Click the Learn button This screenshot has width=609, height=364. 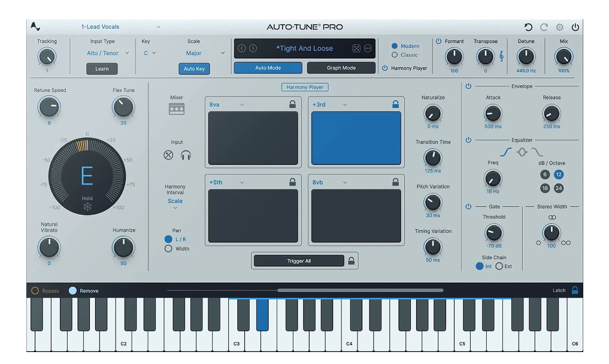[x=102, y=69]
